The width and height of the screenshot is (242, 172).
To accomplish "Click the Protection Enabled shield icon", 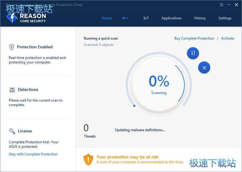I will click(x=11, y=47).
